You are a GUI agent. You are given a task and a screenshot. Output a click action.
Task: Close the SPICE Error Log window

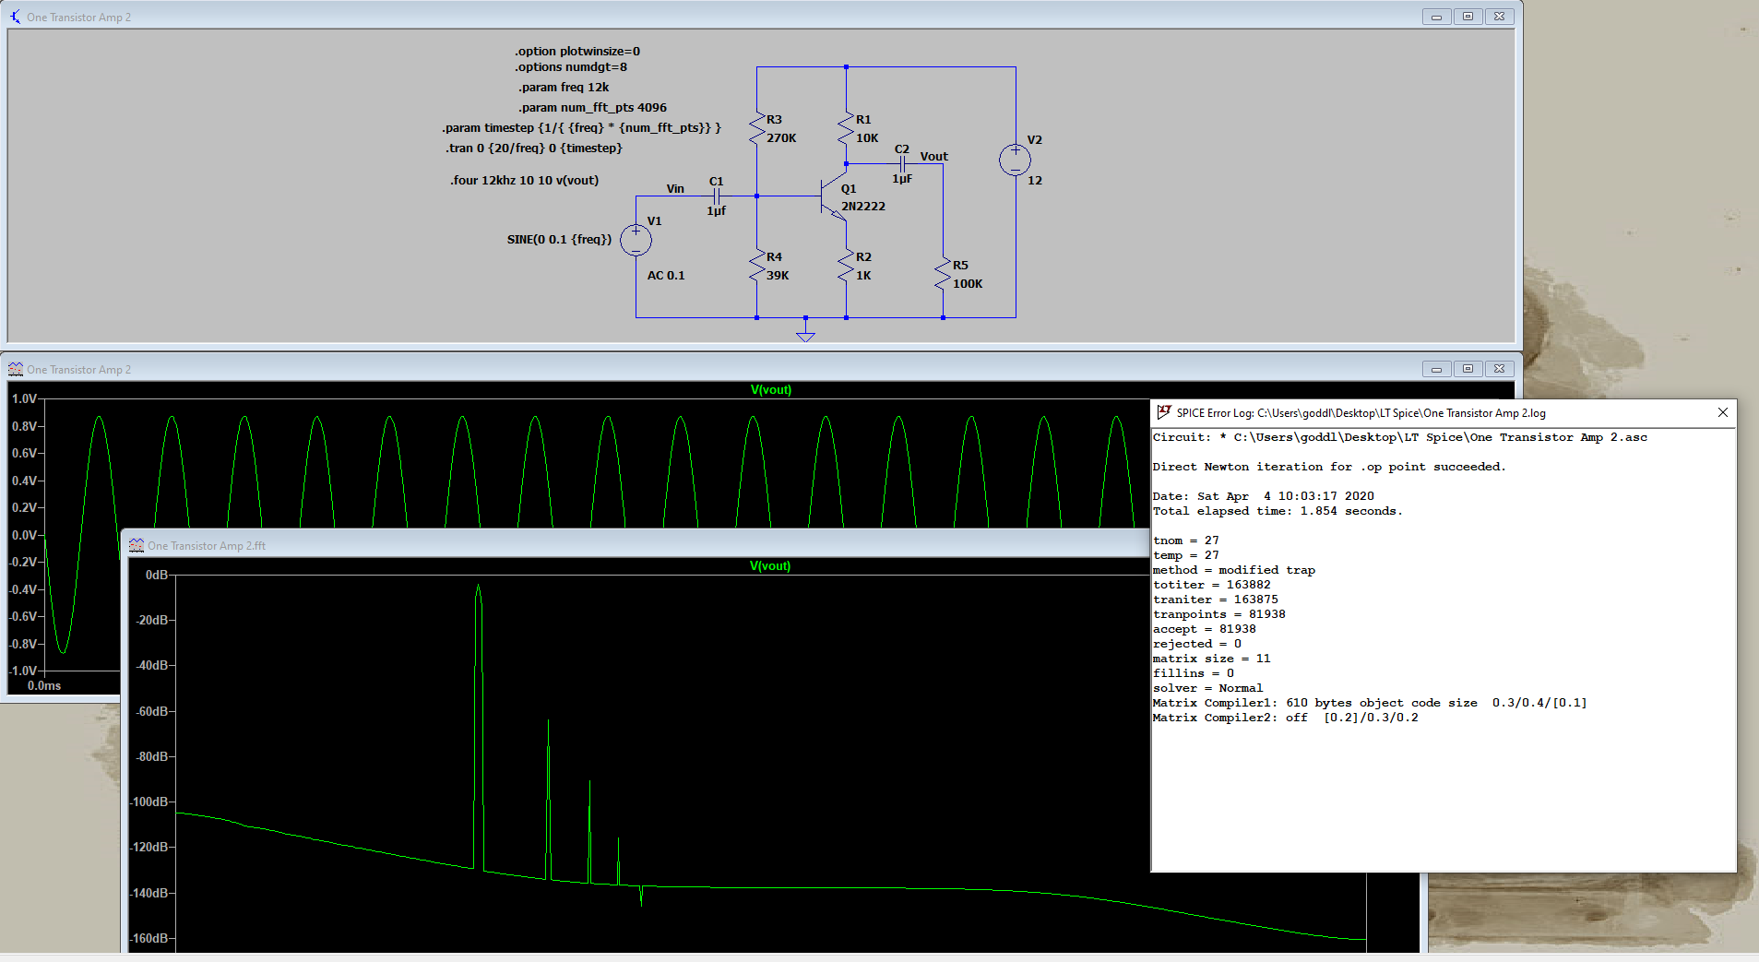tap(1722, 412)
